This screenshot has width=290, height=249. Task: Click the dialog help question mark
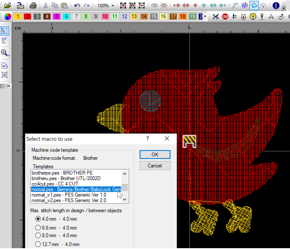148,139
